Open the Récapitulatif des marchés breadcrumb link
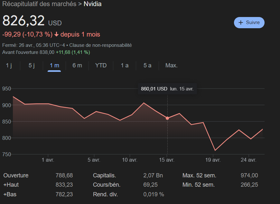The image size is (280, 204). coord(39,4)
